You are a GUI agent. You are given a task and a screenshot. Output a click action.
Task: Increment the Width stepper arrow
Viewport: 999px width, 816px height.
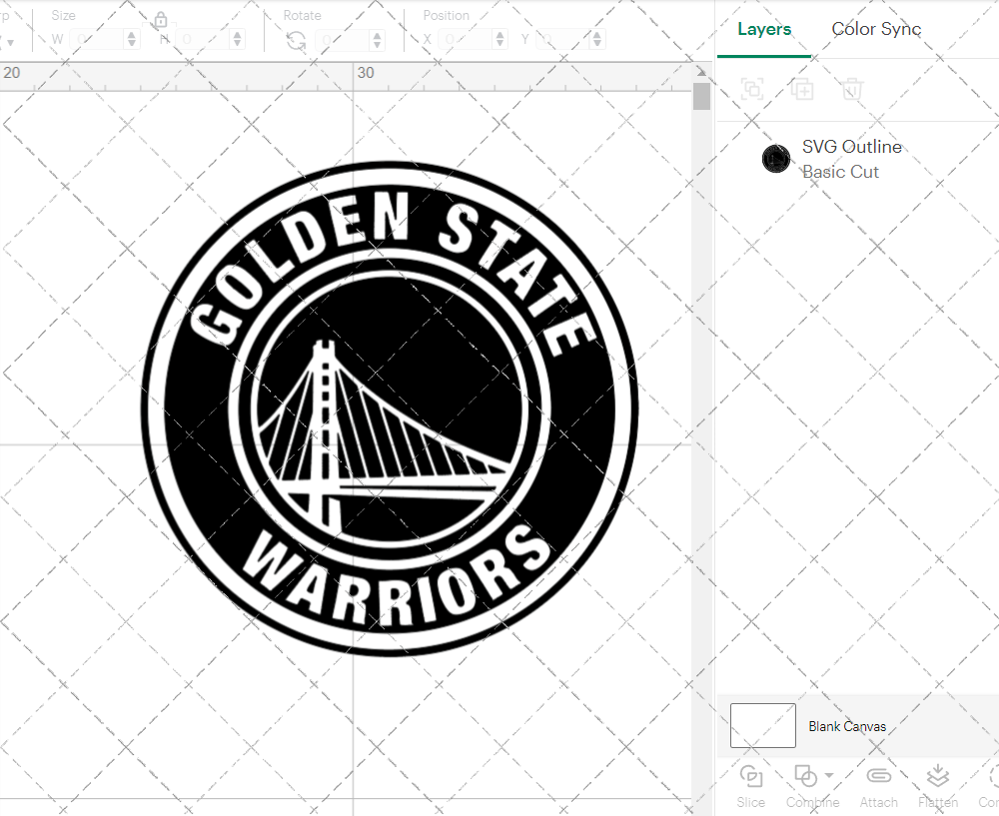(131, 33)
